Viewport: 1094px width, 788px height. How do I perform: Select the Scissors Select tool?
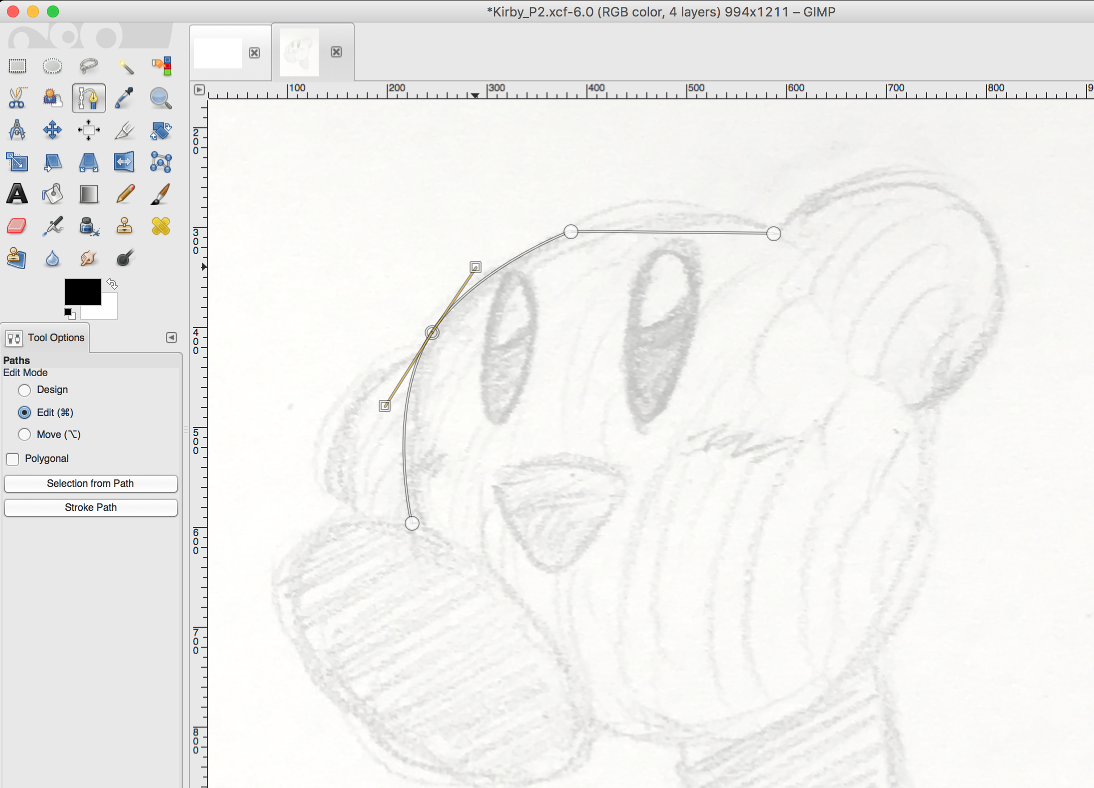[x=16, y=98]
